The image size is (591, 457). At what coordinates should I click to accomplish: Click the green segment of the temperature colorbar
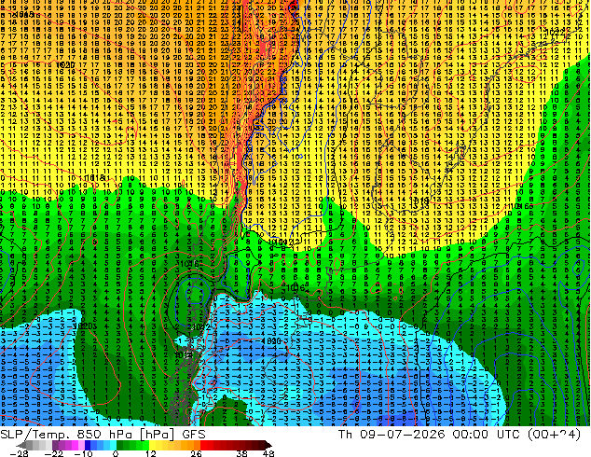coord(132,445)
